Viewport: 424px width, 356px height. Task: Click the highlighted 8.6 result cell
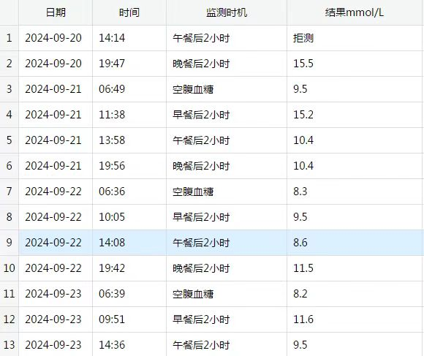pyautogui.click(x=355, y=243)
